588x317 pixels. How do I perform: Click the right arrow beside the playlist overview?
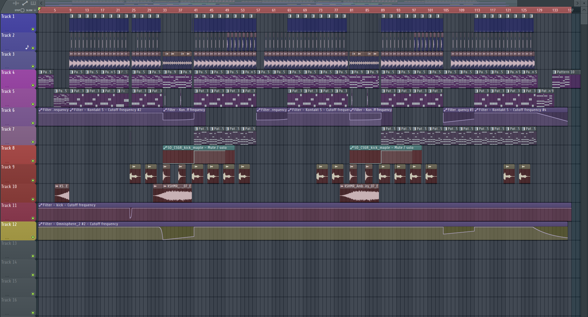[577, 3]
